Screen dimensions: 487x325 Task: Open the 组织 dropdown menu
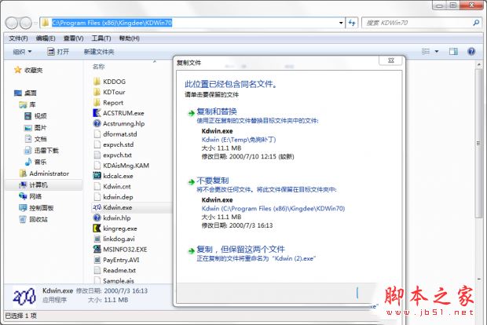point(22,52)
